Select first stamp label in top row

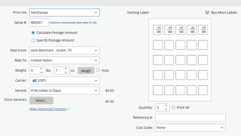pyautogui.click(x=158, y=30)
